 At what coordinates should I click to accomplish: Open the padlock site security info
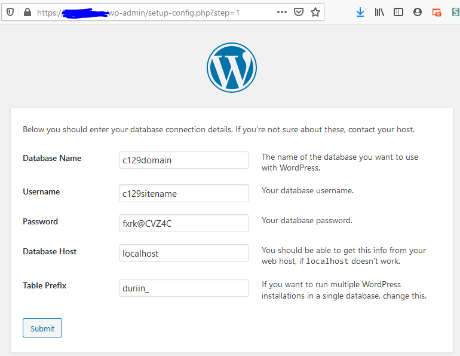tap(27, 13)
